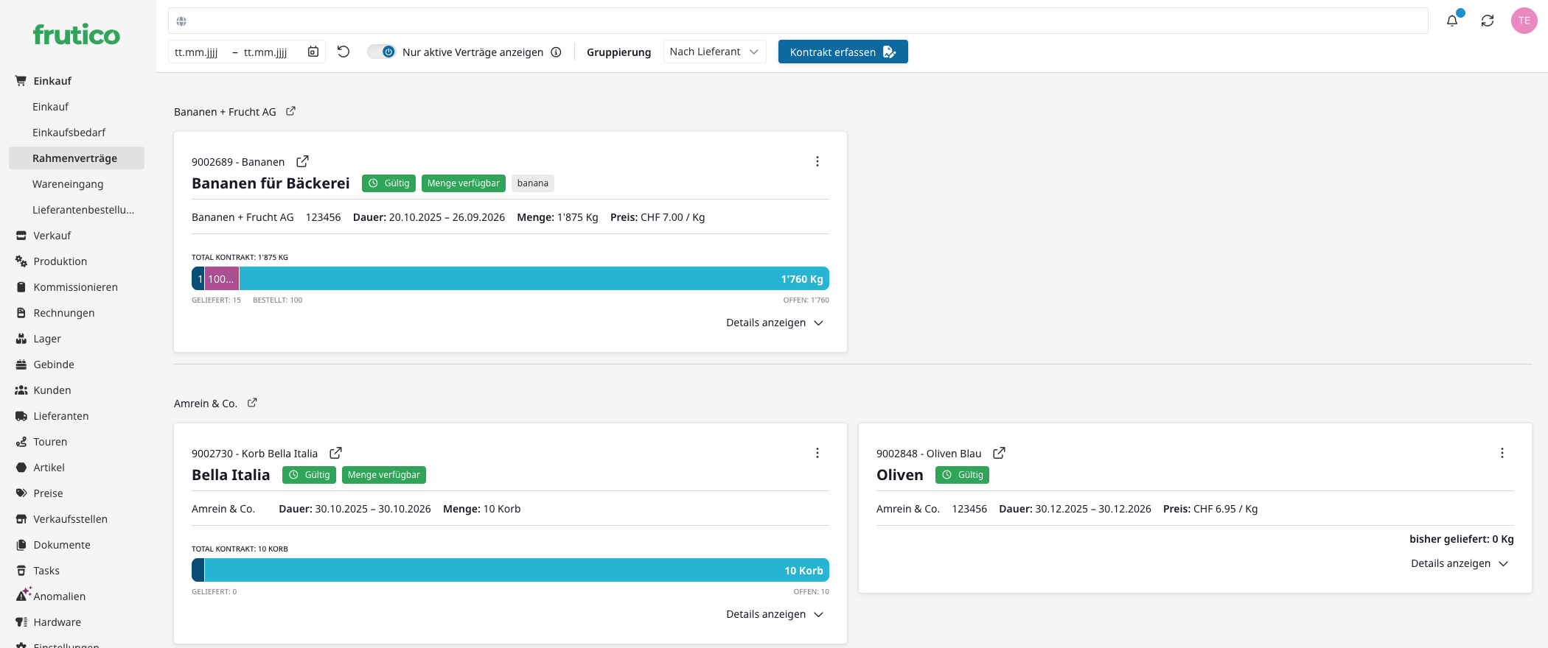1548x648 pixels.
Task: Click the 'Gültig' badge on Oliven
Action: point(962,475)
